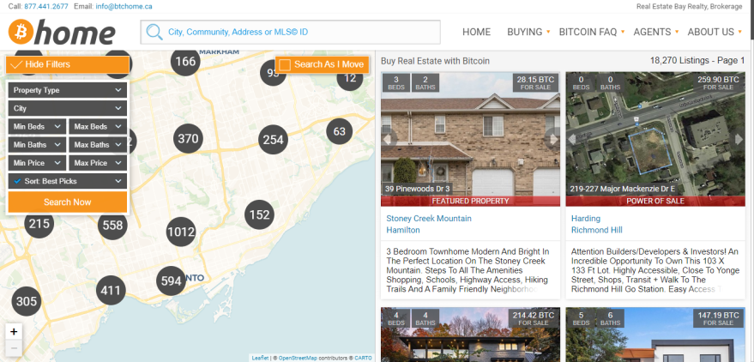
Task: Open the 558 listings map cluster
Action: (x=112, y=225)
